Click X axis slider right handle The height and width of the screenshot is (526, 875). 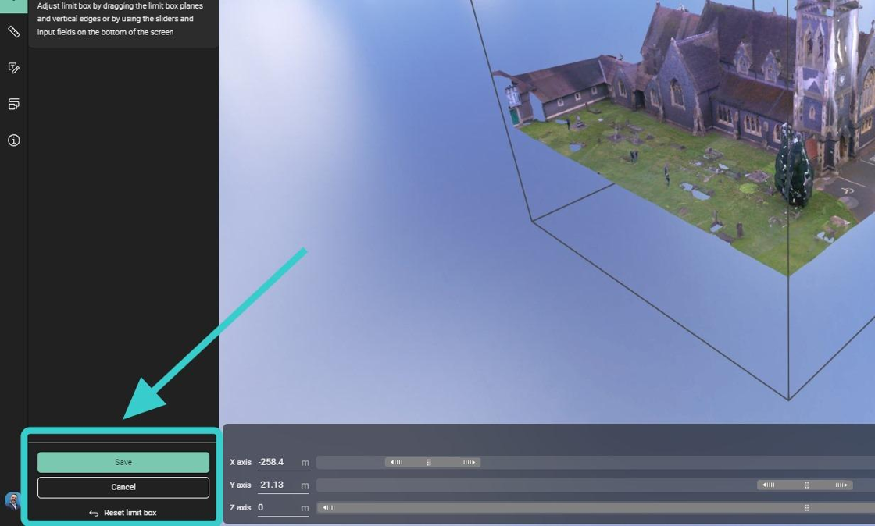coord(470,463)
